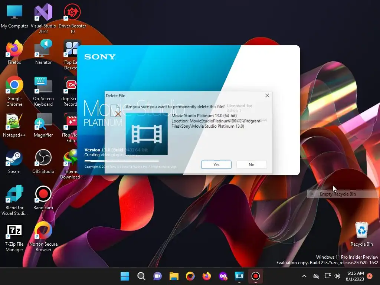Switch to Bandicam recorder taskbar icon

pyautogui.click(x=255, y=276)
